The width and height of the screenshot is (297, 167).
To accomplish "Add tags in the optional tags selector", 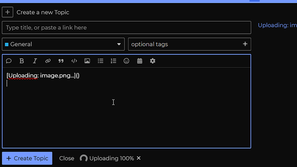I will click(189, 44).
